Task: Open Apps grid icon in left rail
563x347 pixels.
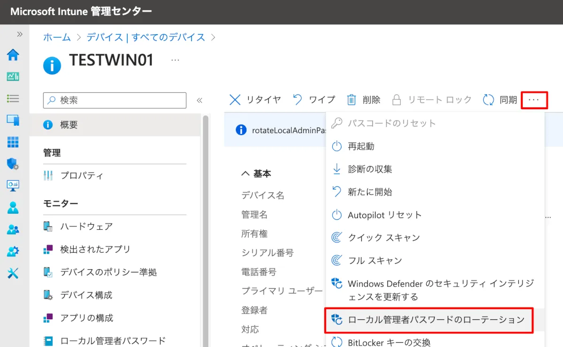Action: (13, 142)
